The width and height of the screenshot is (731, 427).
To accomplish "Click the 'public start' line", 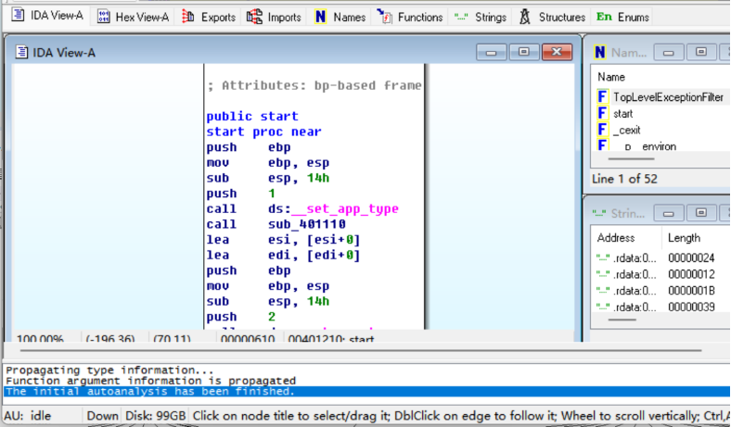I will [252, 116].
